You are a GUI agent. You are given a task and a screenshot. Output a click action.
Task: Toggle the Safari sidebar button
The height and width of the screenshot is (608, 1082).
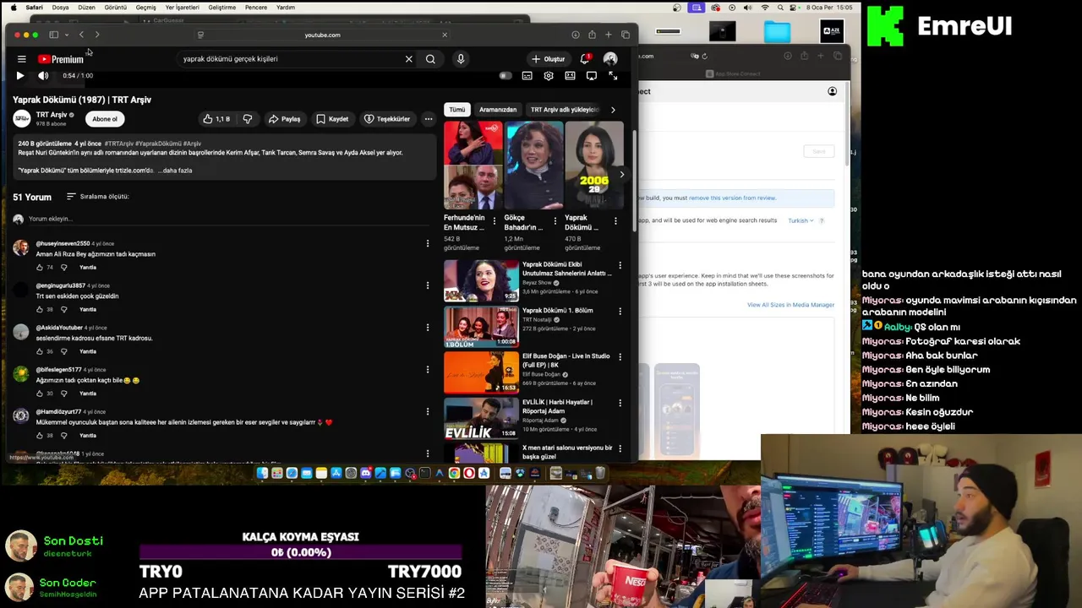click(x=53, y=35)
